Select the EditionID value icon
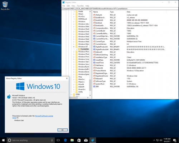The height and width of the screenshot is (143, 179). (94, 52)
